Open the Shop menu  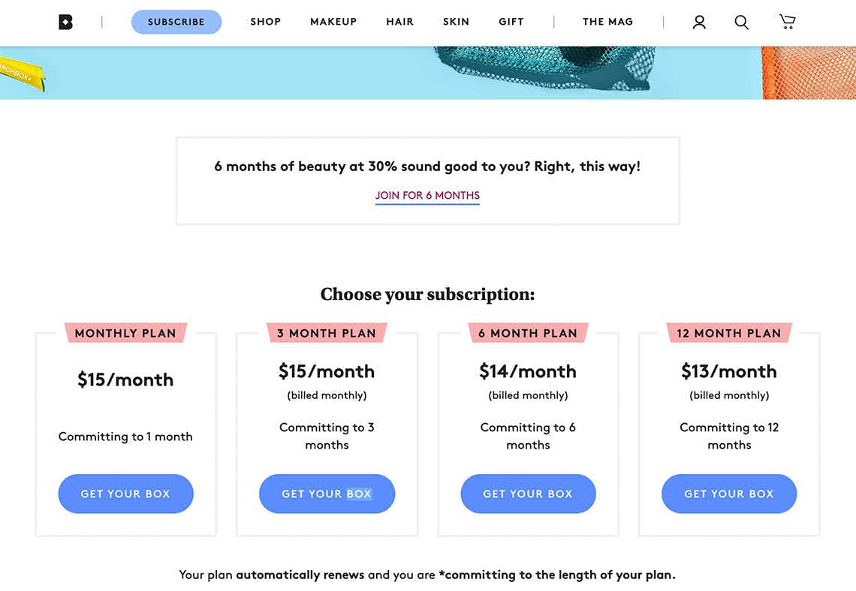(x=265, y=22)
